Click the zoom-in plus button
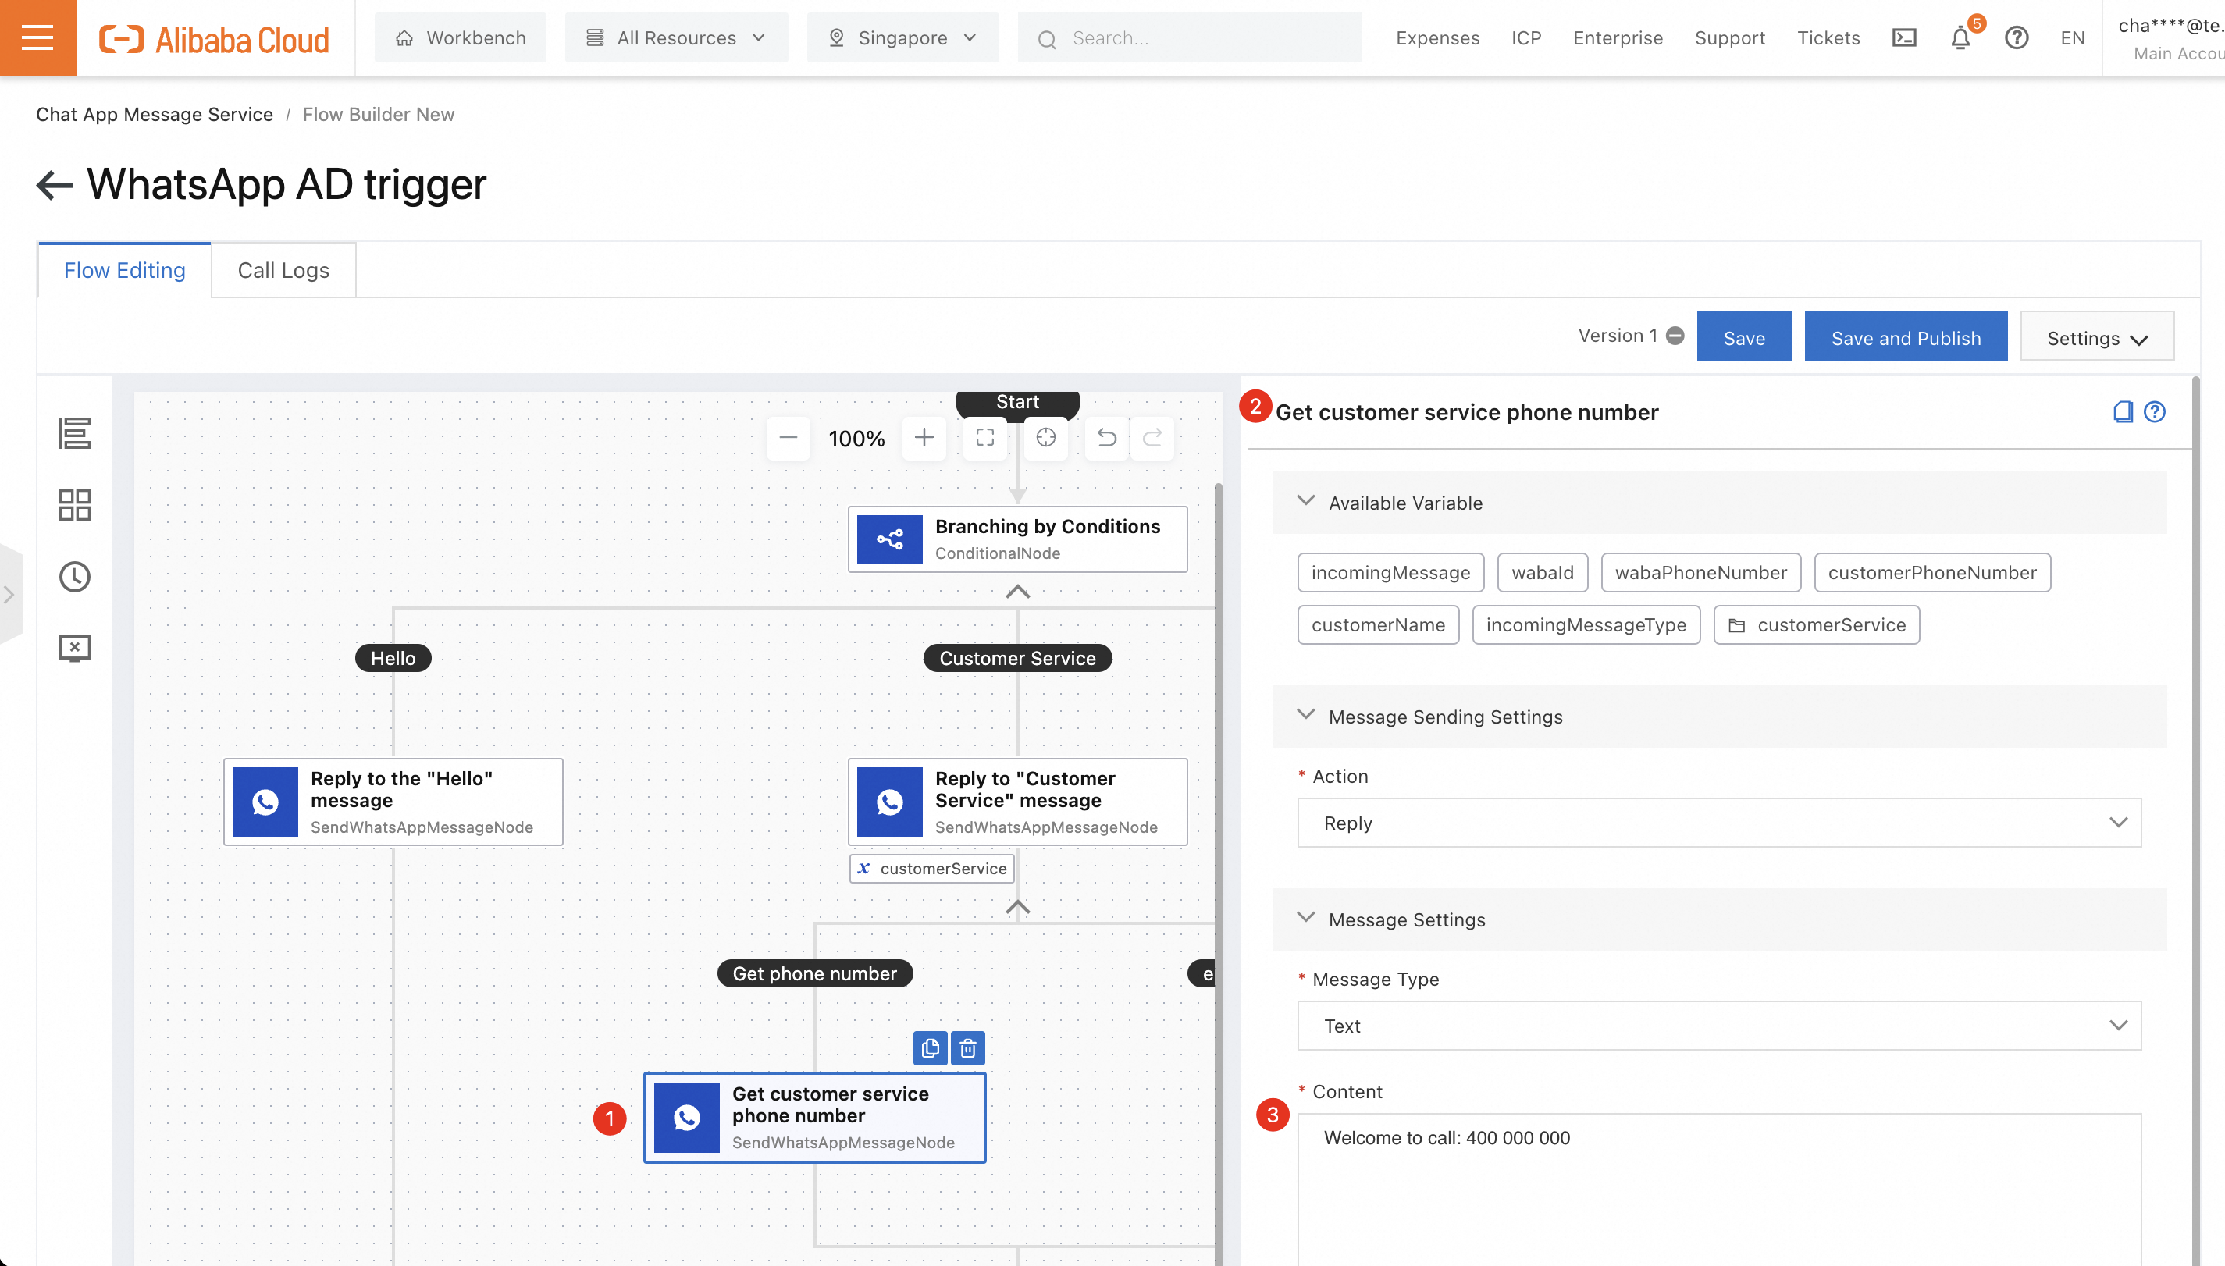This screenshot has width=2225, height=1266. pyautogui.click(x=924, y=437)
